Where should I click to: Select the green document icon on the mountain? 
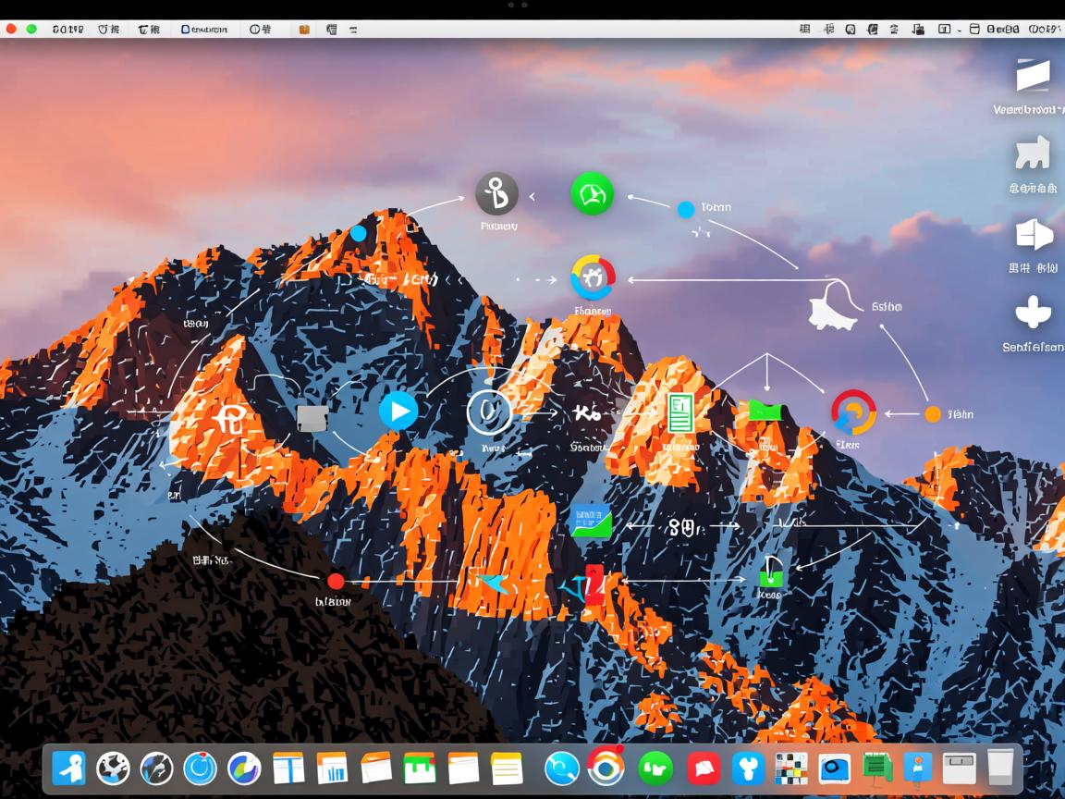pyautogui.click(x=680, y=412)
